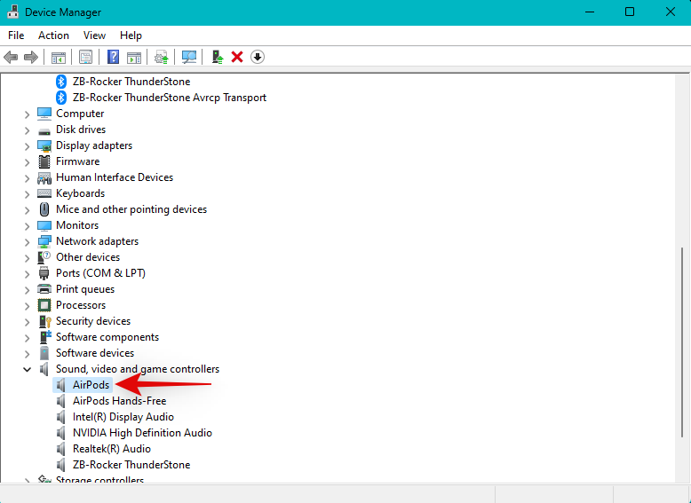Select ZB-Rocker ThunderStone under Sound controllers

tap(131, 465)
